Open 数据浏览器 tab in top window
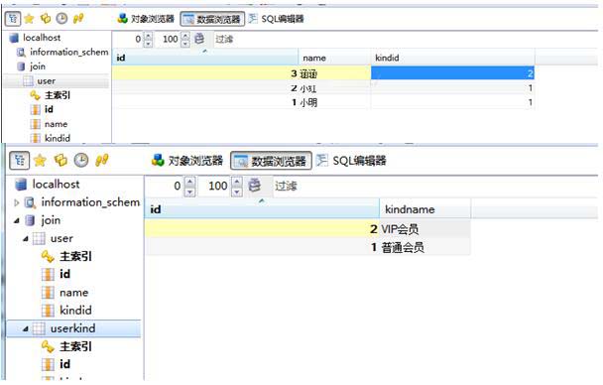This screenshot has width=603, height=385. click(212, 19)
